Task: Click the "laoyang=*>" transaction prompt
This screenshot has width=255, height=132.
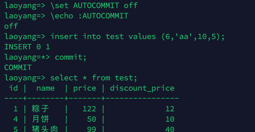Action: click(x=27, y=57)
